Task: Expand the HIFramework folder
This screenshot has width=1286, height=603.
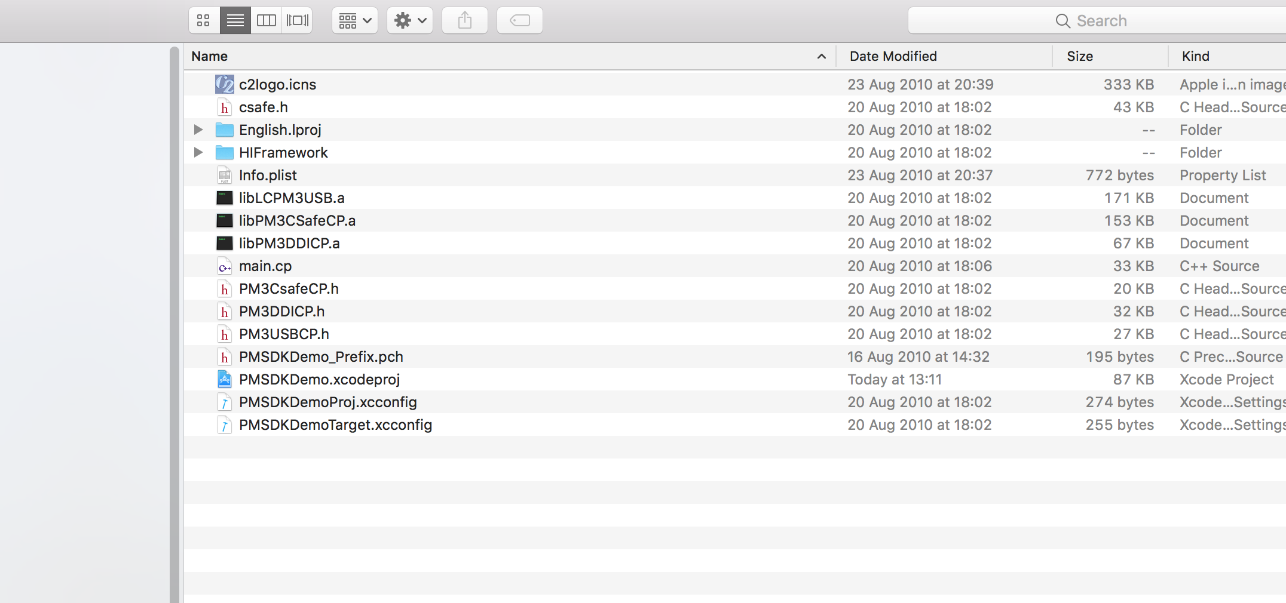Action: 198,152
